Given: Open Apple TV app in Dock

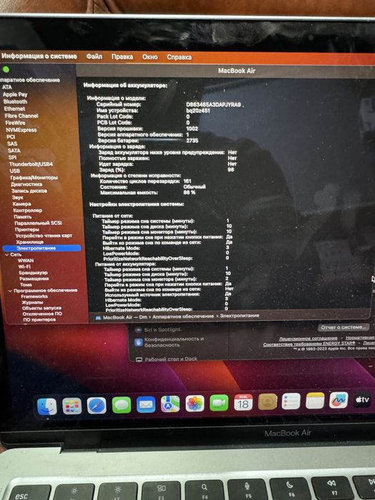Looking at the screenshot, I should coord(362,399).
